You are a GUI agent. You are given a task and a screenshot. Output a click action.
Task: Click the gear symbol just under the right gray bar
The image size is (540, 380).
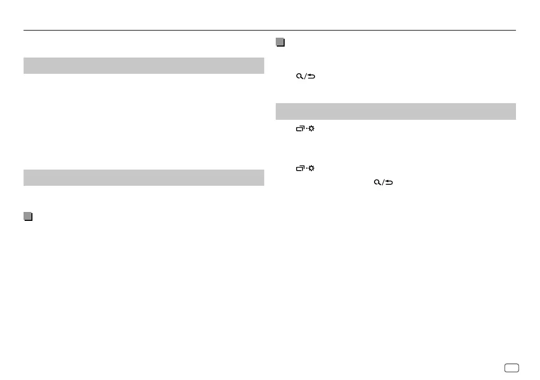click(311, 129)
